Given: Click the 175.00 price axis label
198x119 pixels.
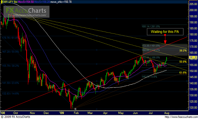Looking at the screenshot, I should click(x=193, y=40).
